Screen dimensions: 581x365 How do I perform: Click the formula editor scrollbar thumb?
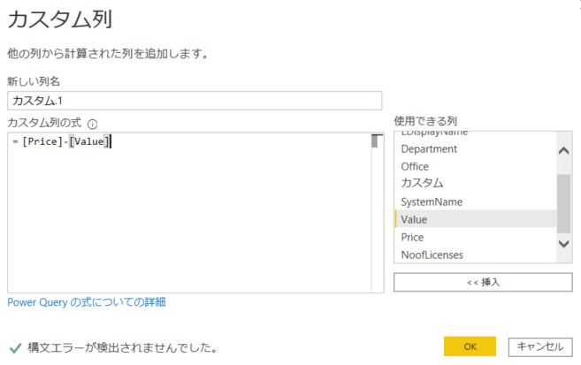tap(375, 141)
